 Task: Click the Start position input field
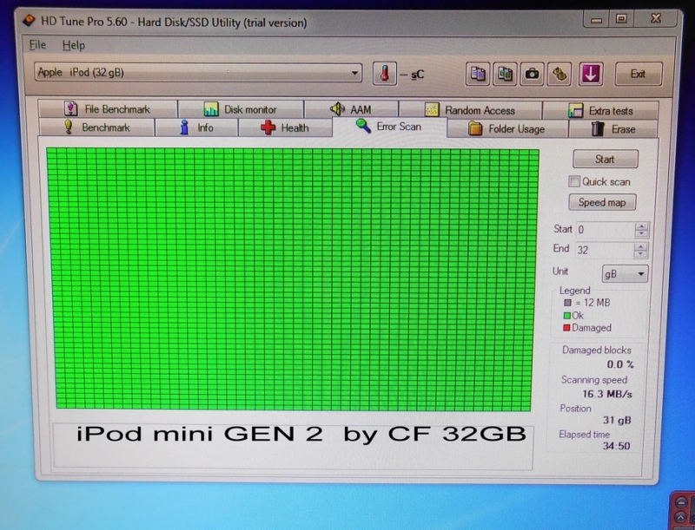[606, 230]
